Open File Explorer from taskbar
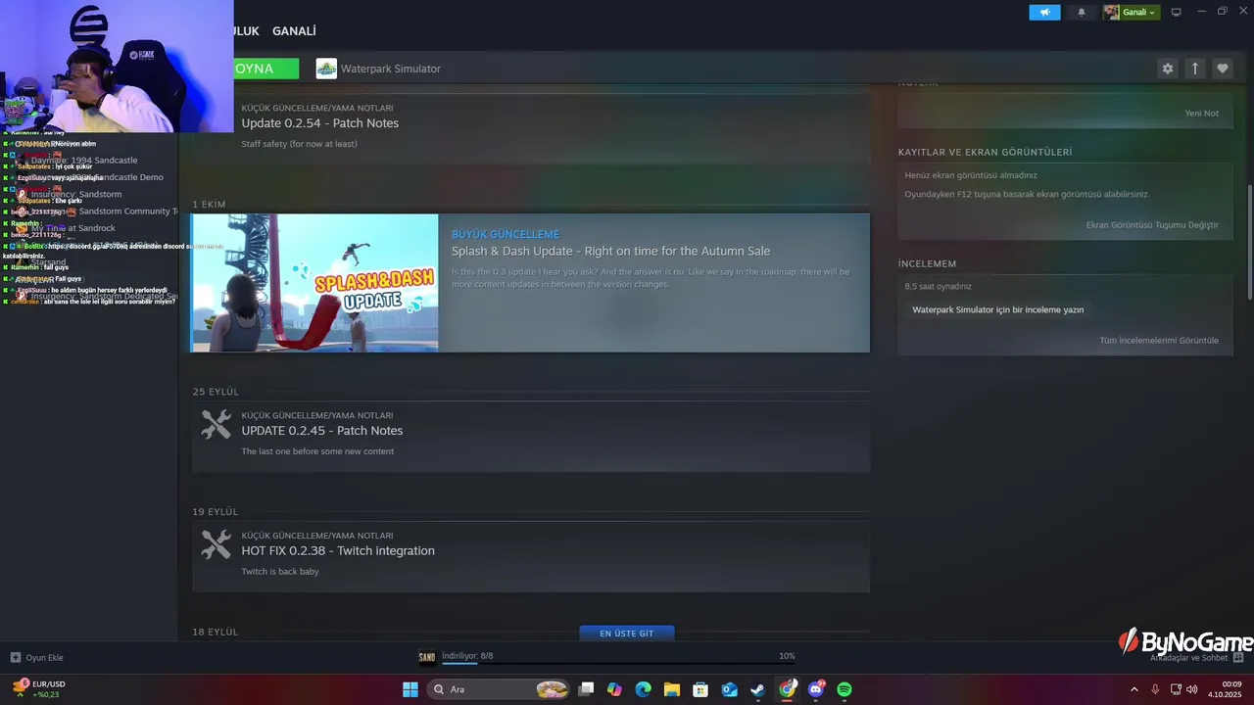Screen dimensions: 1254x705 [x=672, y=689]
